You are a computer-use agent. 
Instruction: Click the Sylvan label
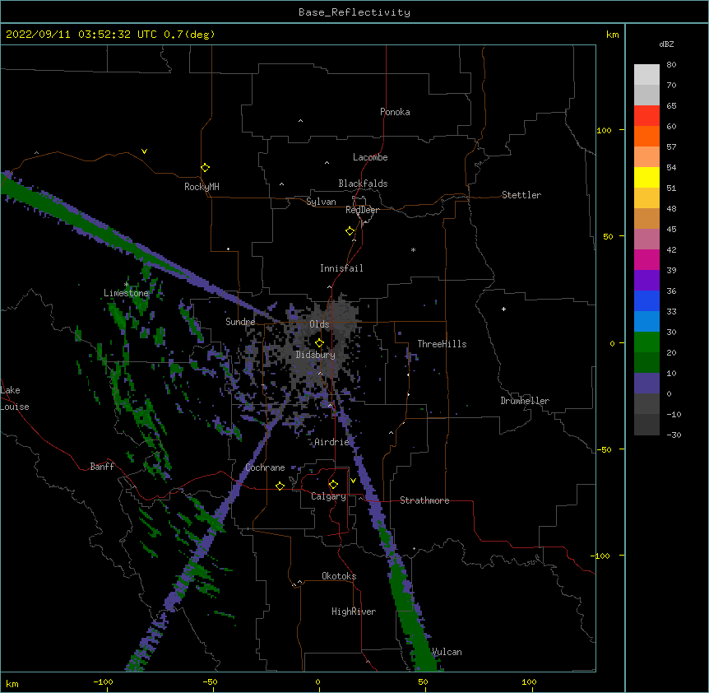click(321, 202)
